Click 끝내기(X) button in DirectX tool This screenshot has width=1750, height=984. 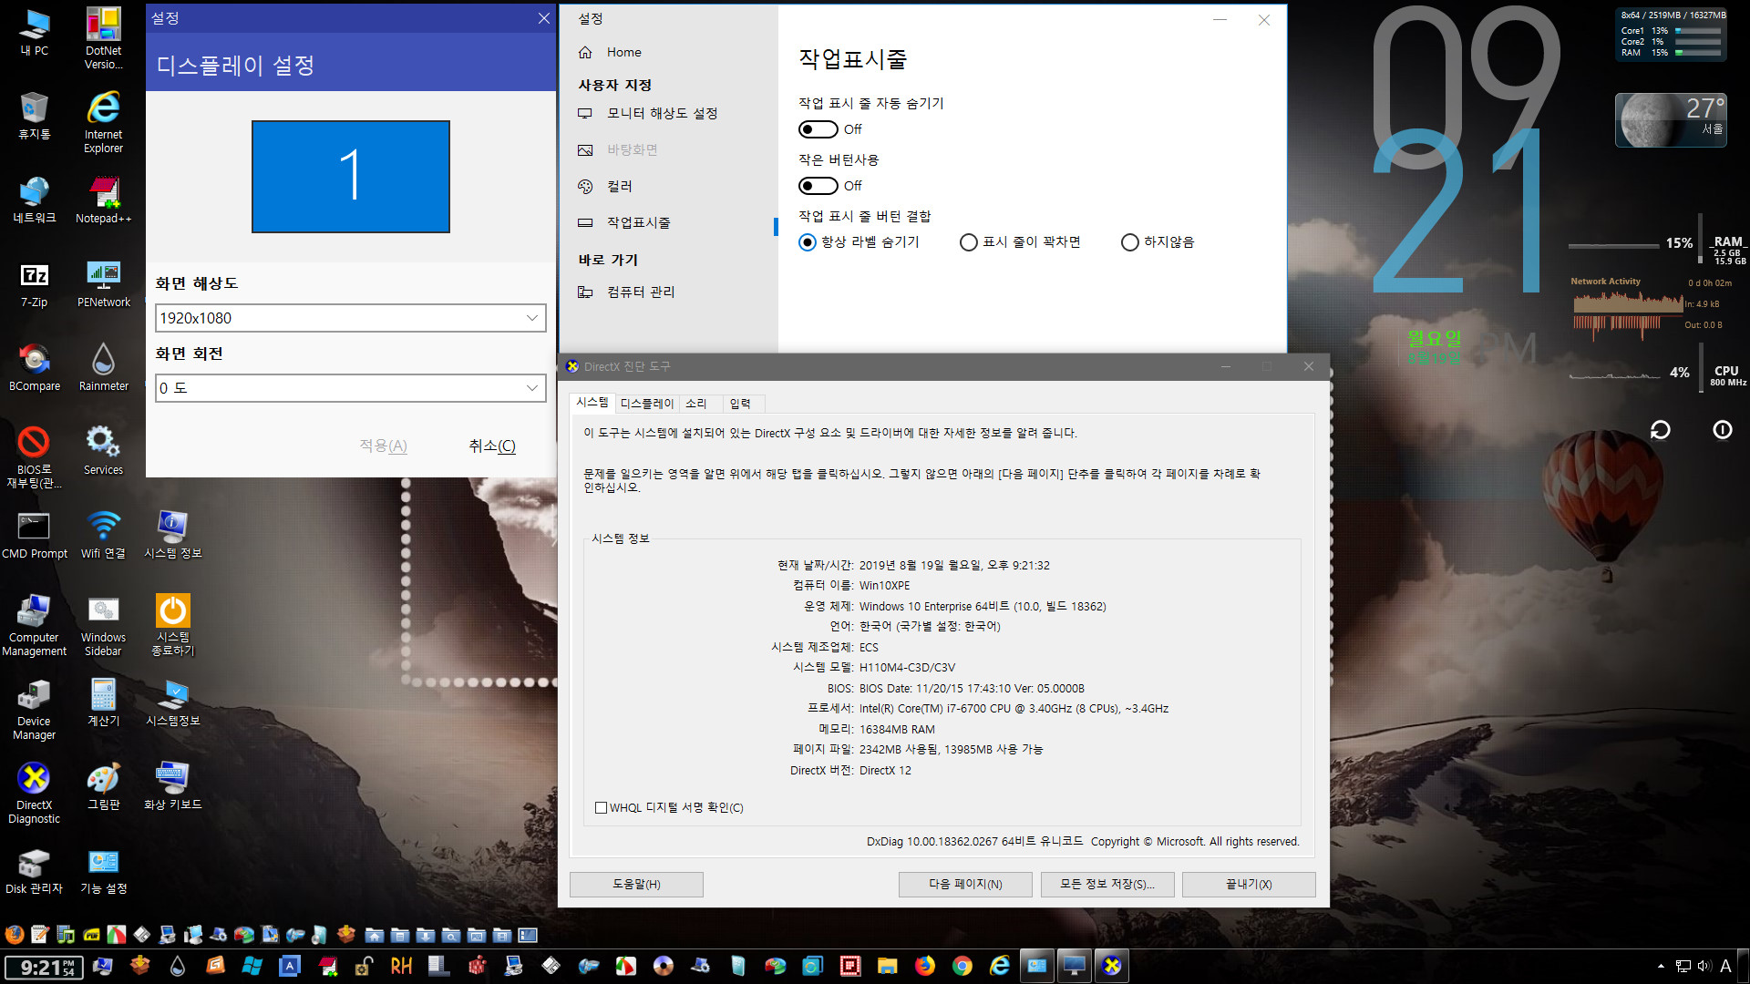click(x=1249, y=884)
